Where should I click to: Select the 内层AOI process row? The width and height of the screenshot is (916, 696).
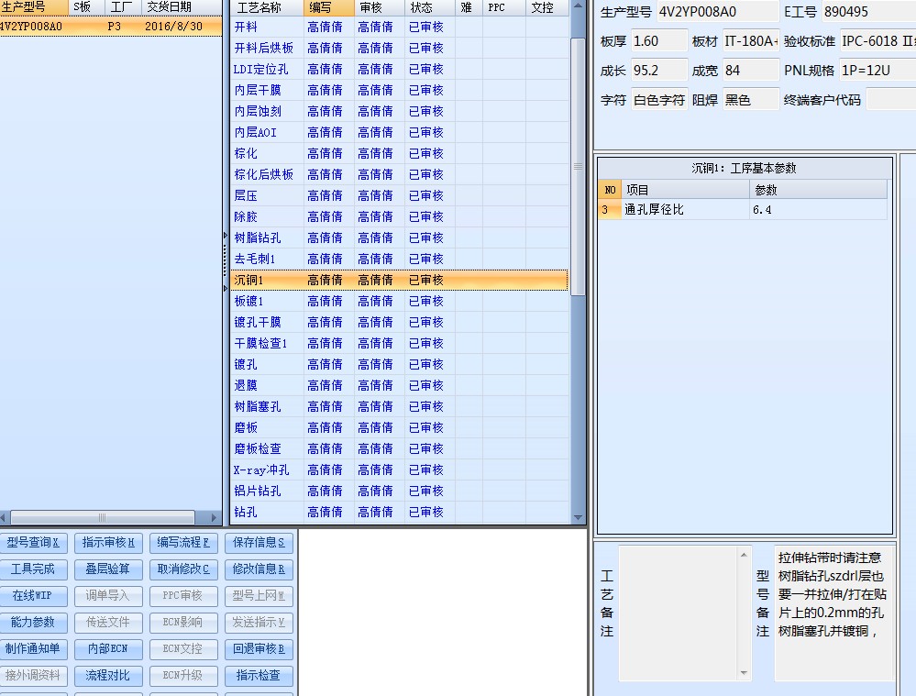tap(400, 132)
